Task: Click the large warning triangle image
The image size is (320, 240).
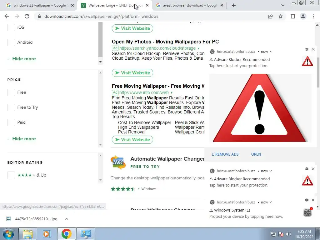Action: (260, 108)
